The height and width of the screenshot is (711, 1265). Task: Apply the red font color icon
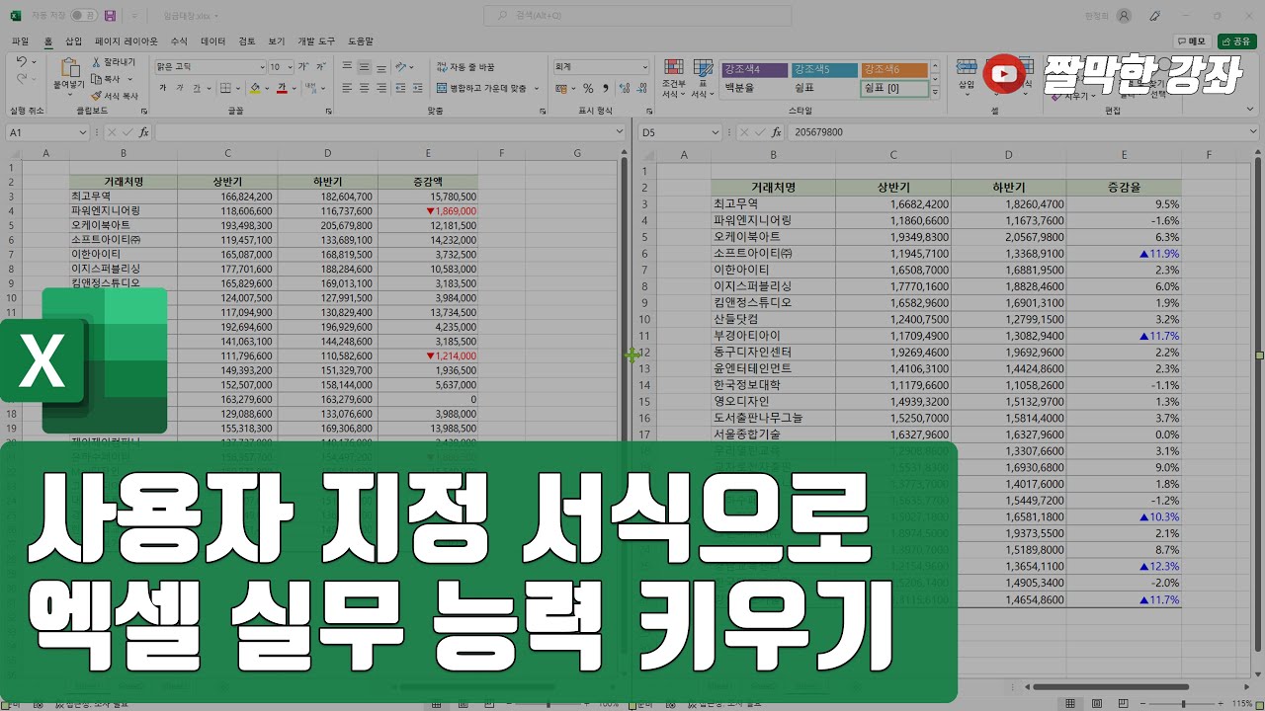[x=282, y=88]
